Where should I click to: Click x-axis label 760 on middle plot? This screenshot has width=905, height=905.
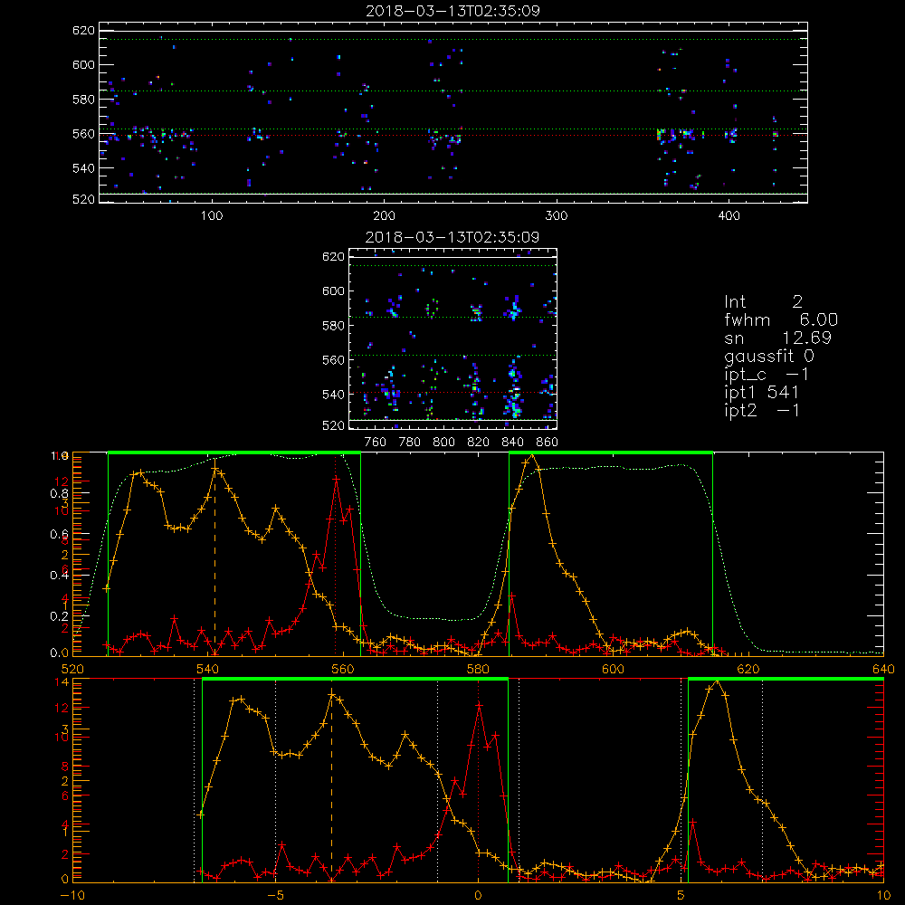(376, 443)
